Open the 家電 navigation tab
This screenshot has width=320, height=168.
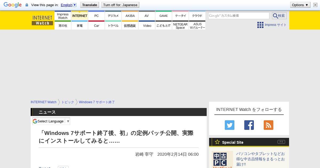(x=80, y=25)
